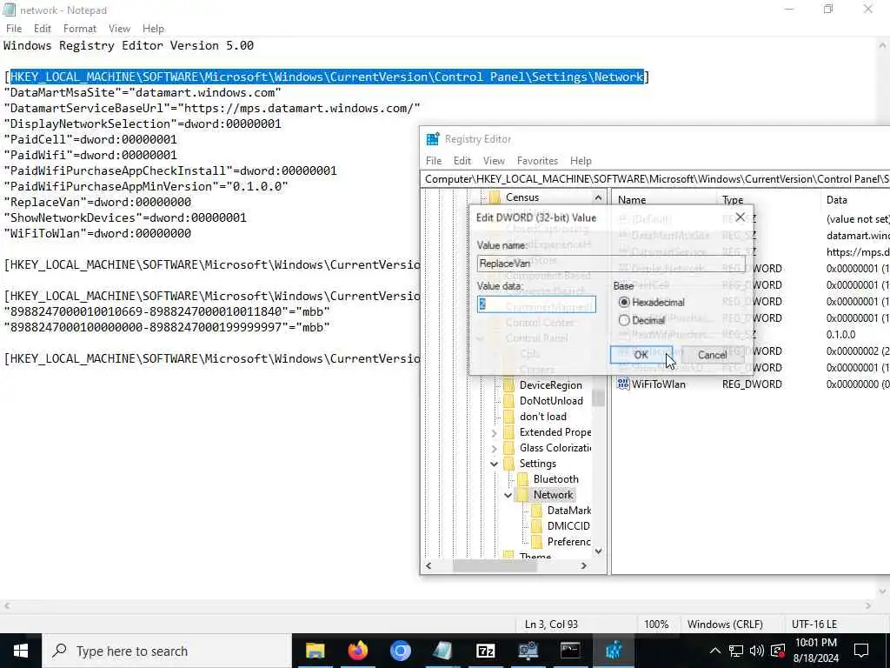Select the DataMark subkey under Network

(568, 510)
